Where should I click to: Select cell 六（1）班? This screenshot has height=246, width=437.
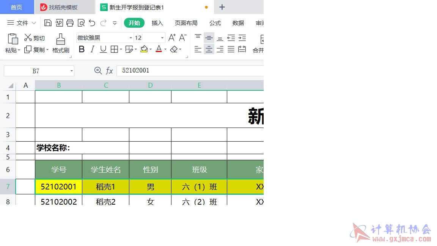199,187
